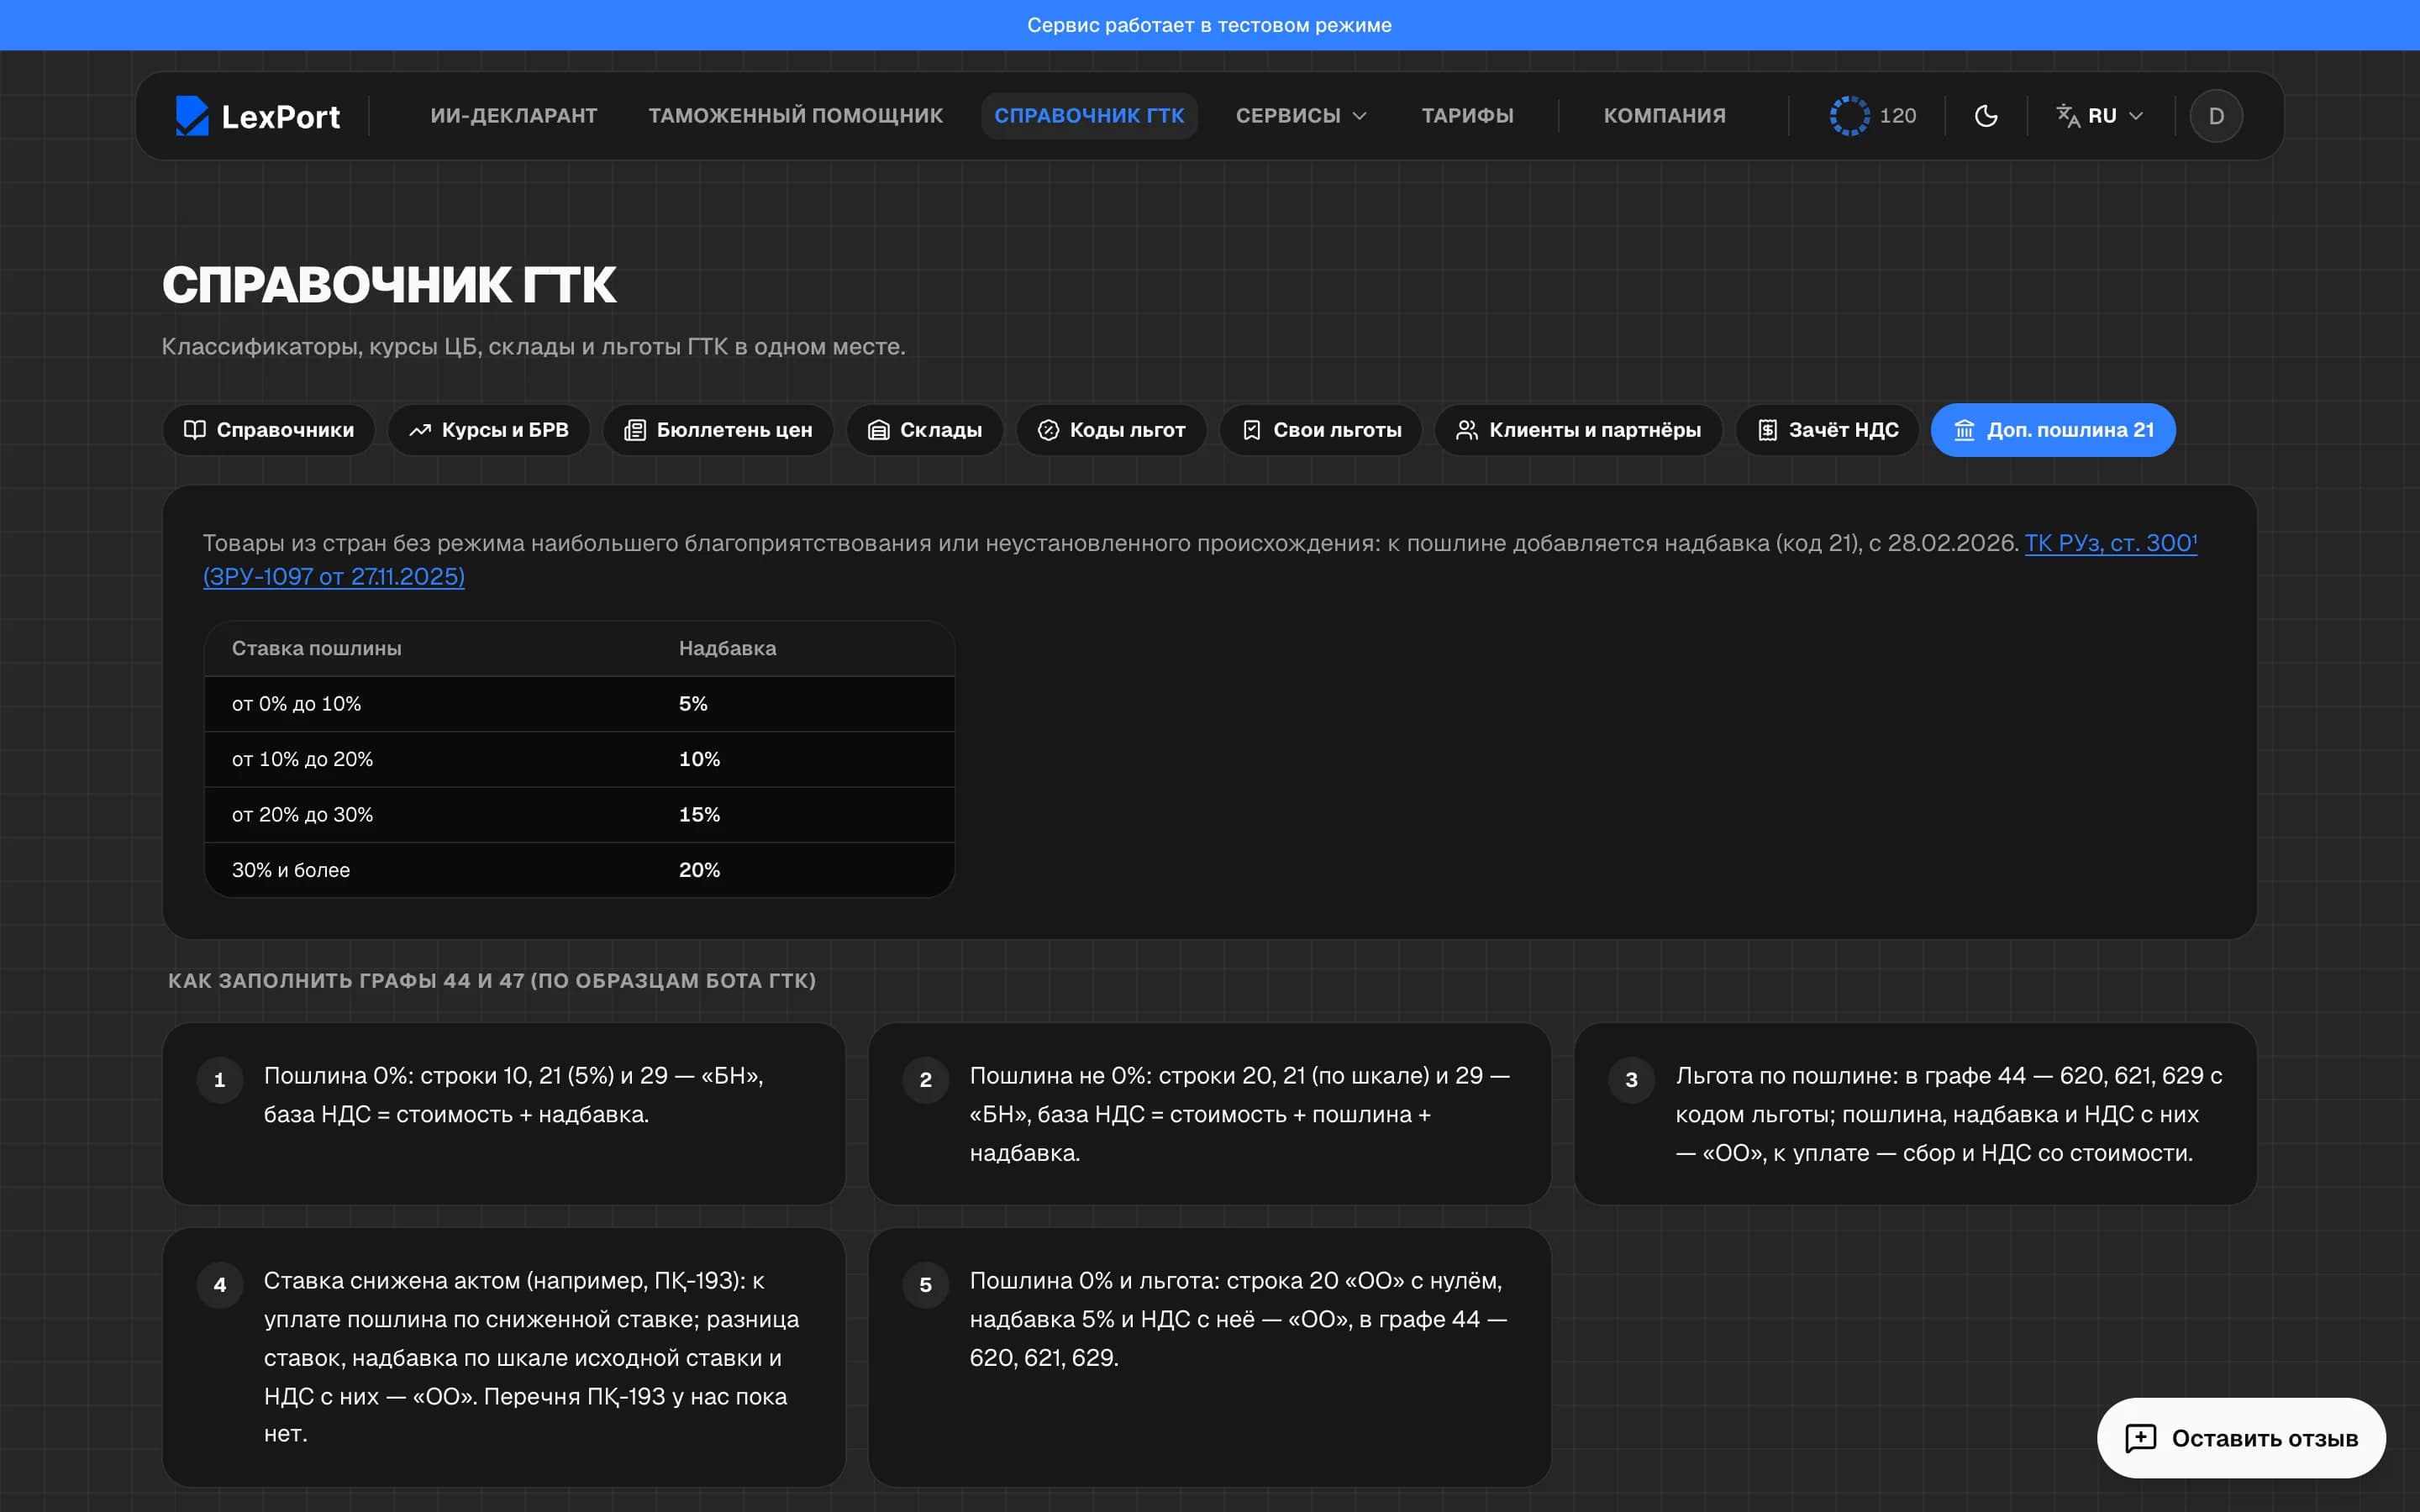
Task: Go to Таможенный помощник
Action: 795,116
